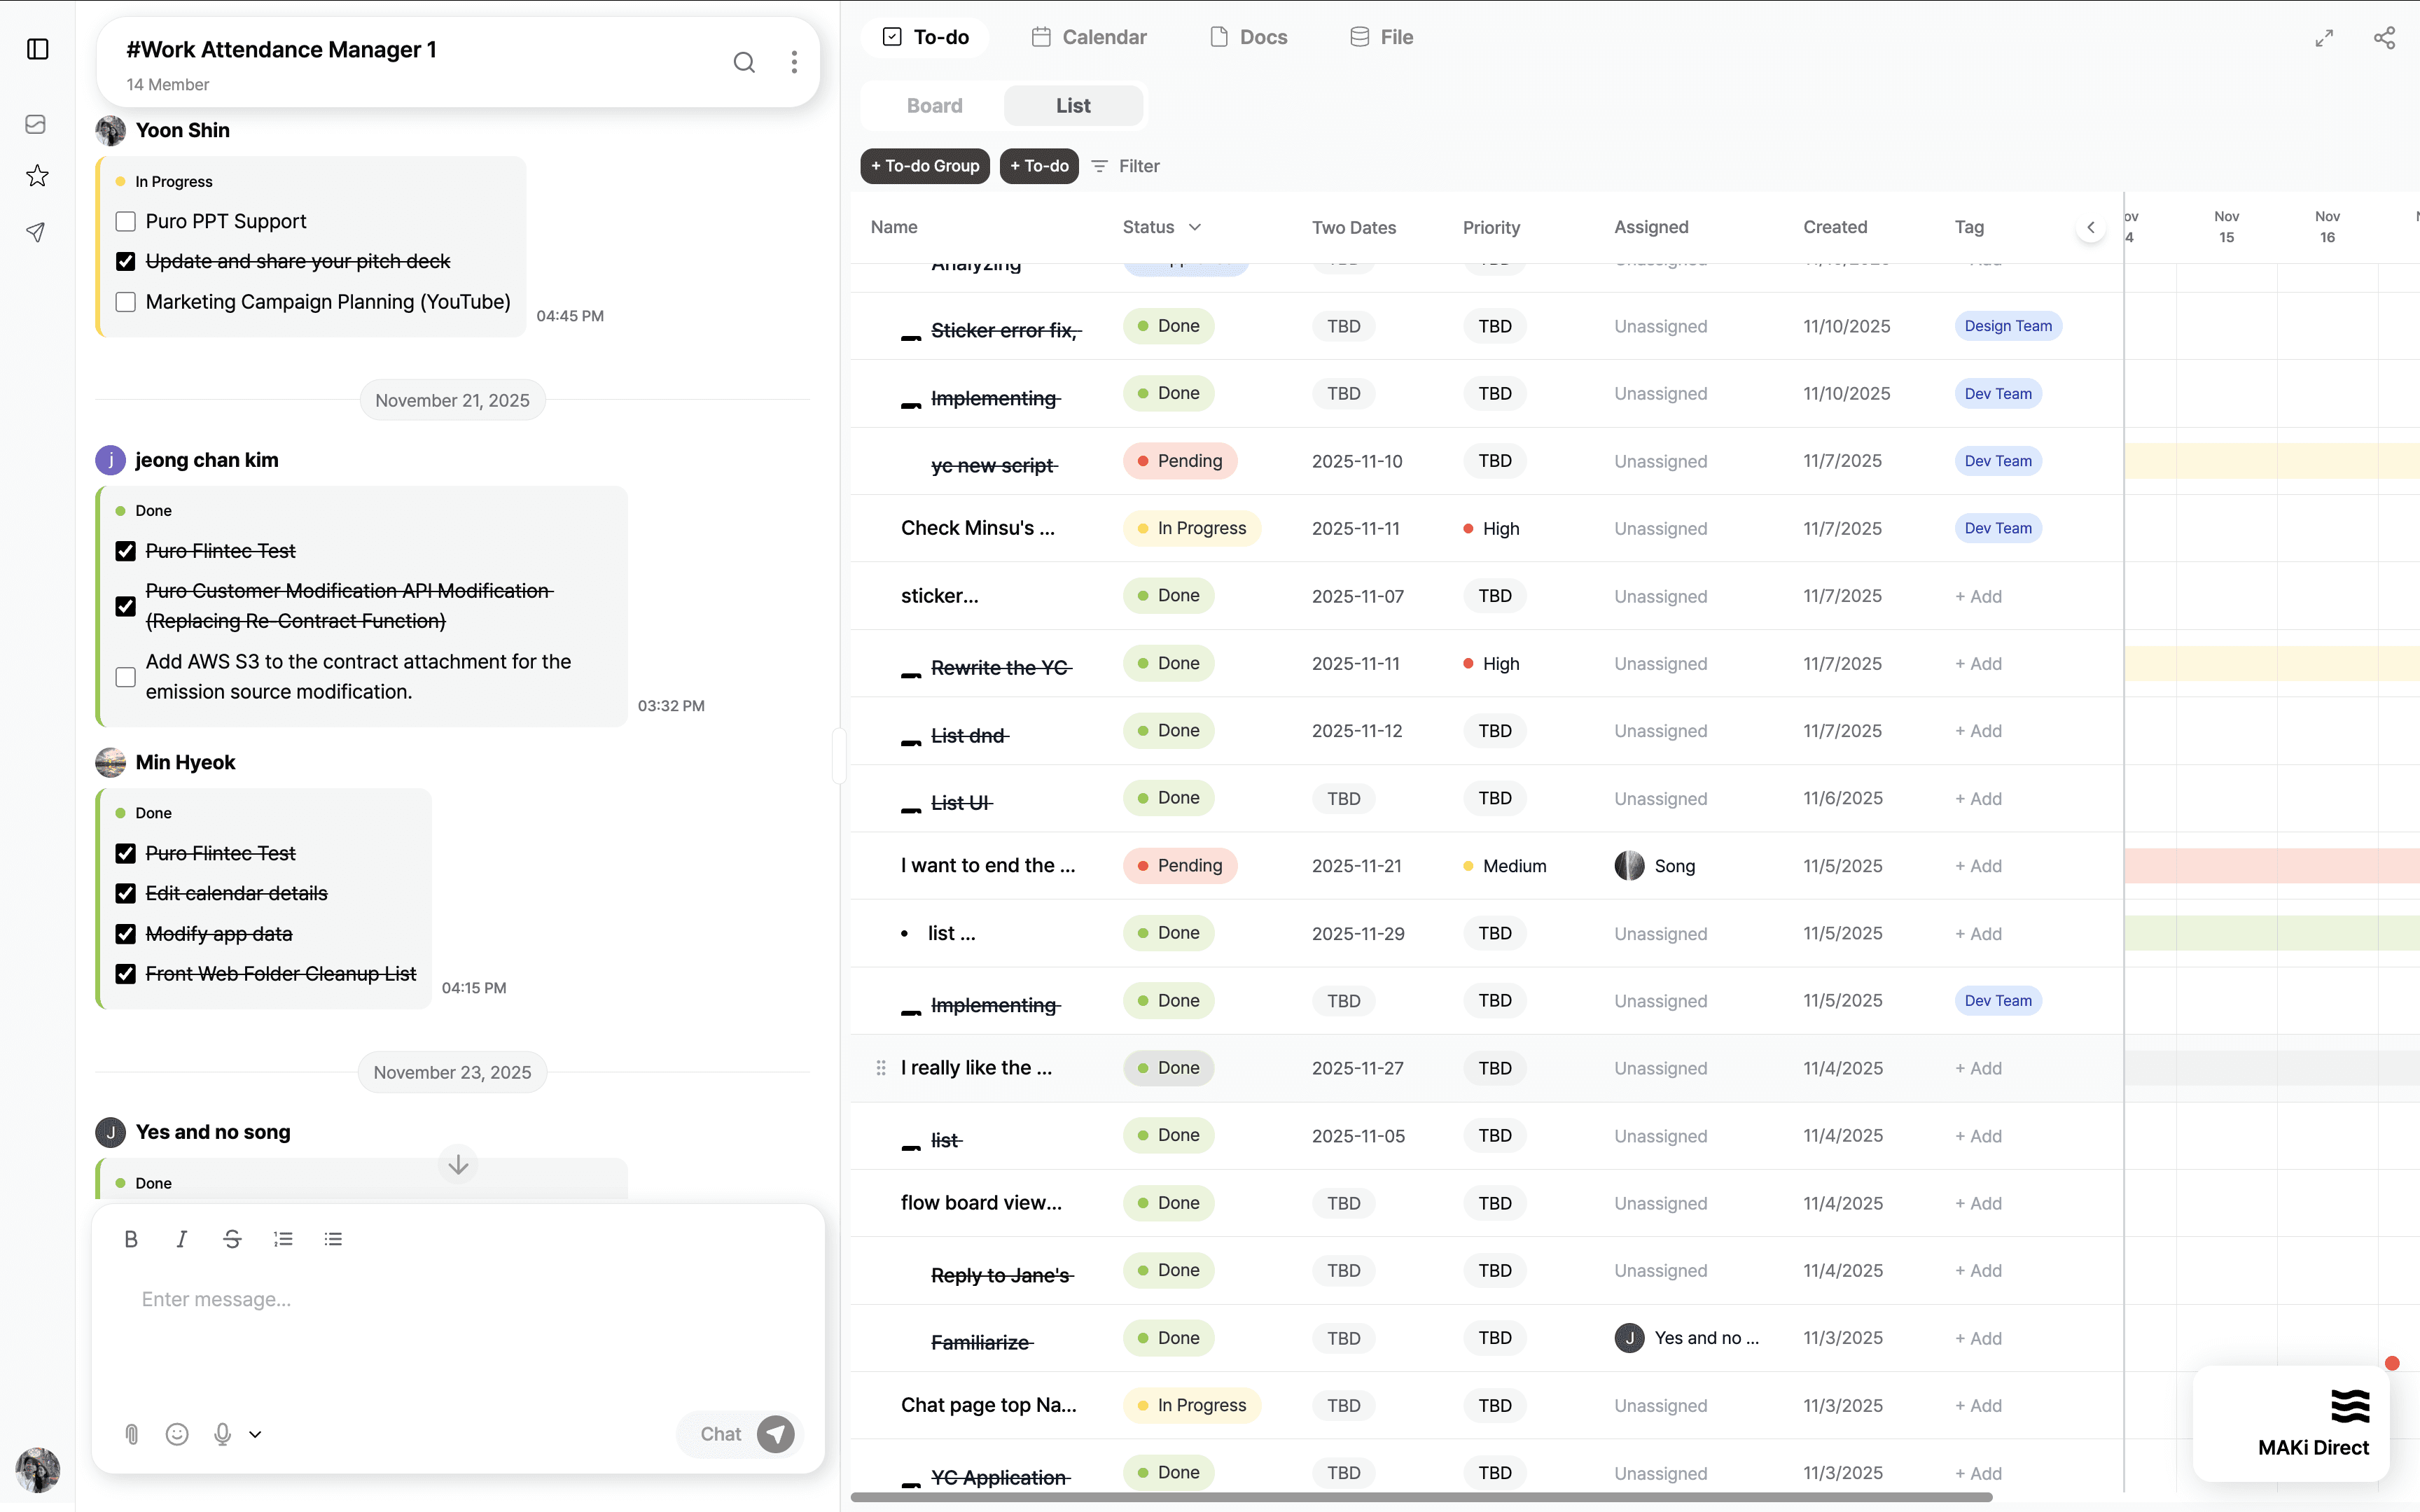2420x1512 pixels.
Task: Toggle strikethrough formatting in message editor
Action: tap(232, 1239)
